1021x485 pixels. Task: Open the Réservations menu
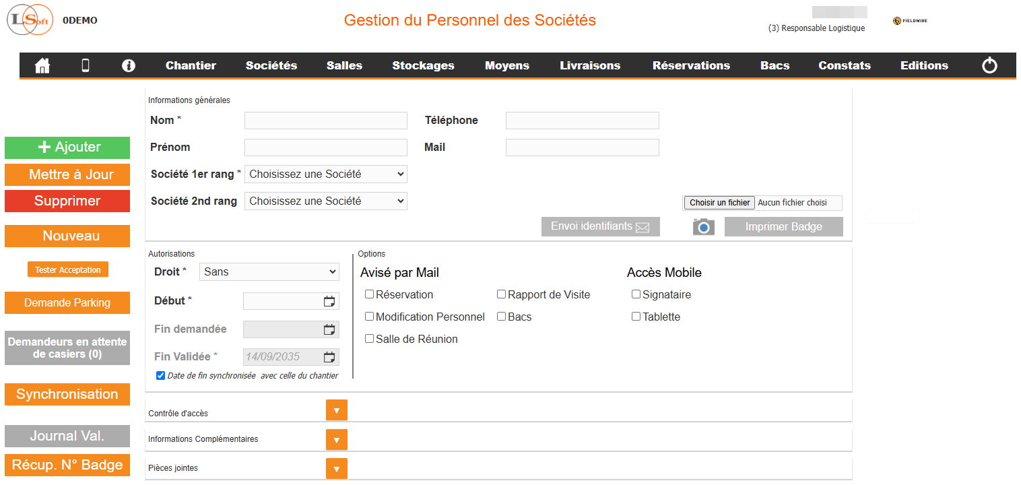pyautogui.click(x=691, y=65)
